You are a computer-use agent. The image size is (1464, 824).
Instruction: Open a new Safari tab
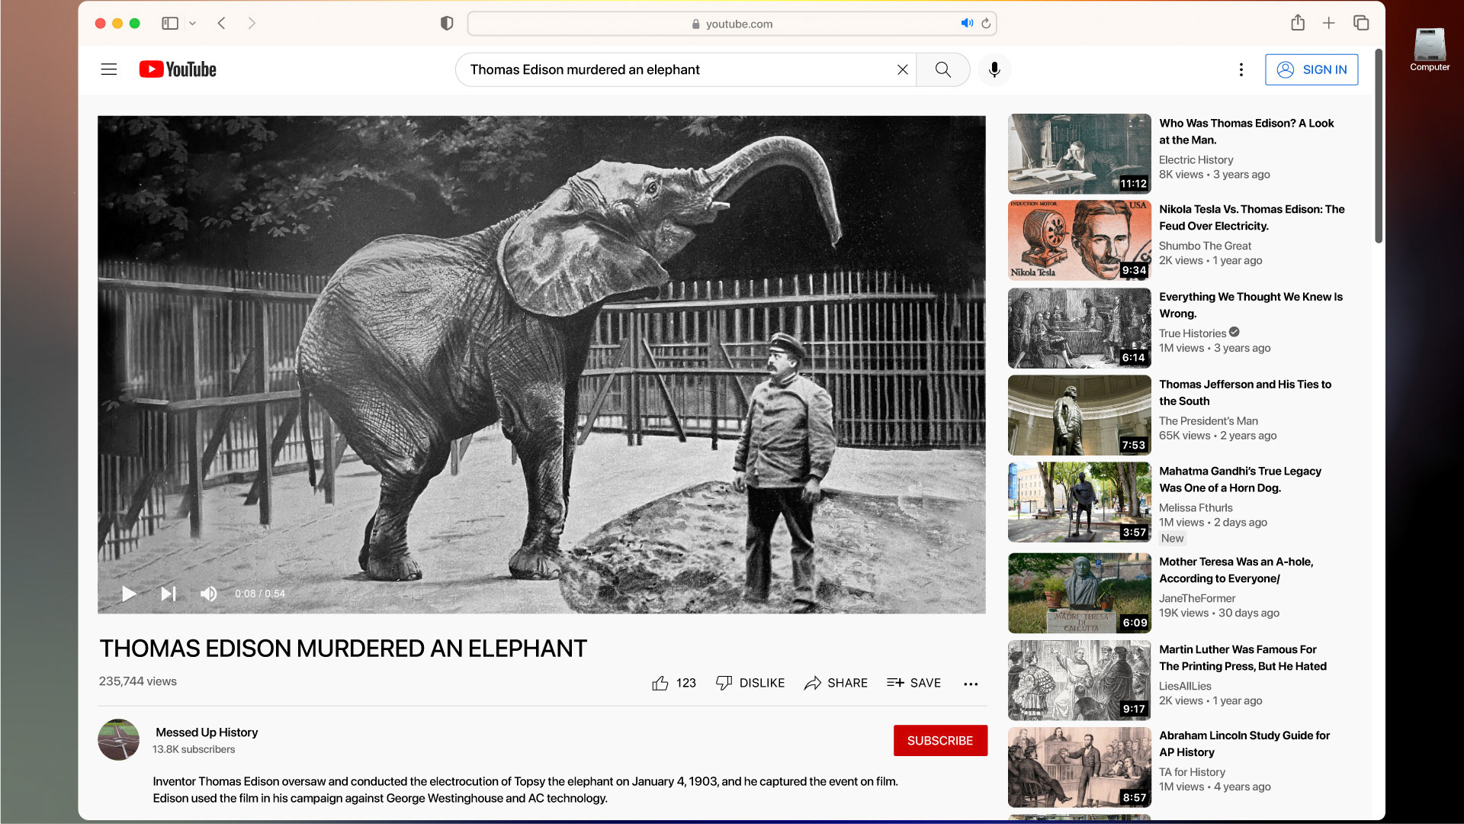coord(1329,23)
